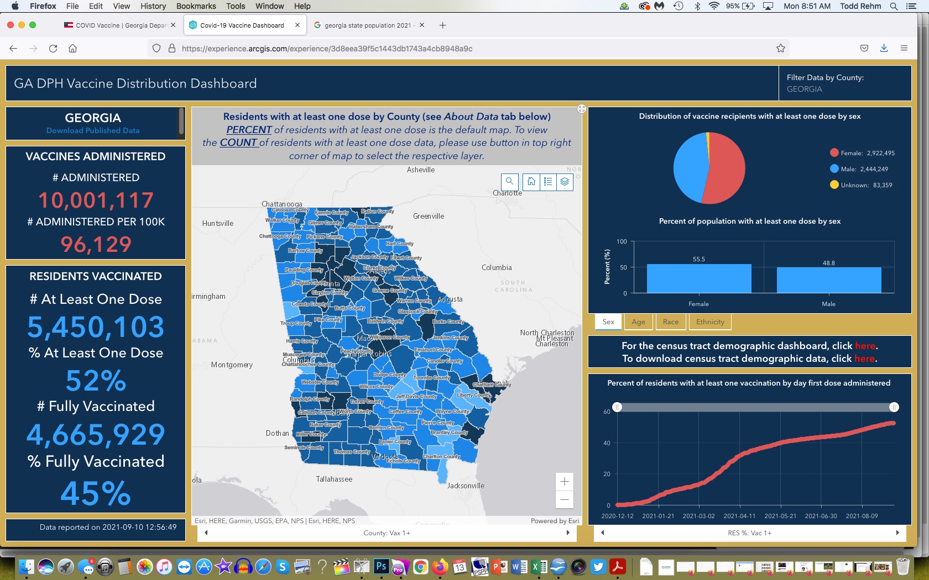Zoom in on the county map
The image size is (929, 580).
point(565,482)
